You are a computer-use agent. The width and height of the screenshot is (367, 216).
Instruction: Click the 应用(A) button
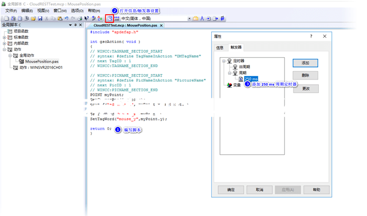288,190
